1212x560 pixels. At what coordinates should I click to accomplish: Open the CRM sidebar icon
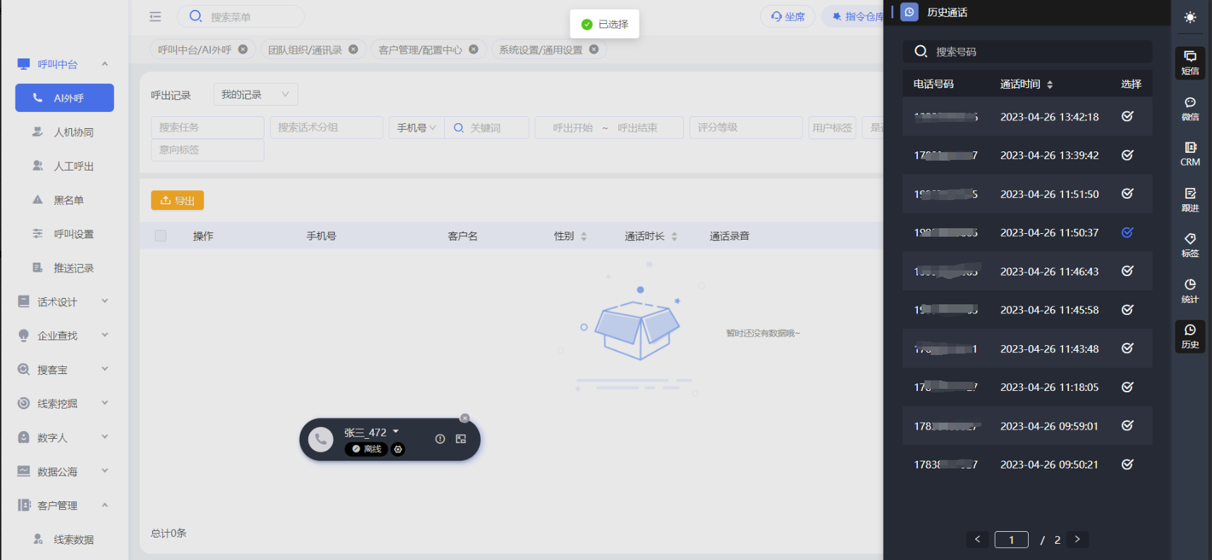pyautogui.click(x=1189, y=154)
